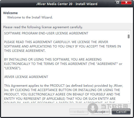Cancel the install wizard
This screenshot has width=134, height=118.
(121, 112)
